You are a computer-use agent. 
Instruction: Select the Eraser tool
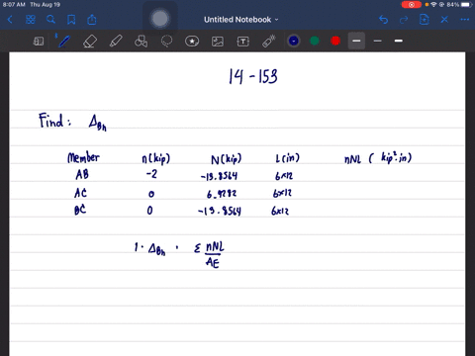tap(90, 42)
